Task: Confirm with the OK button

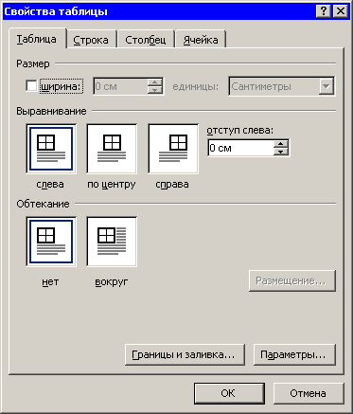Action: click(x=229, y=393)
